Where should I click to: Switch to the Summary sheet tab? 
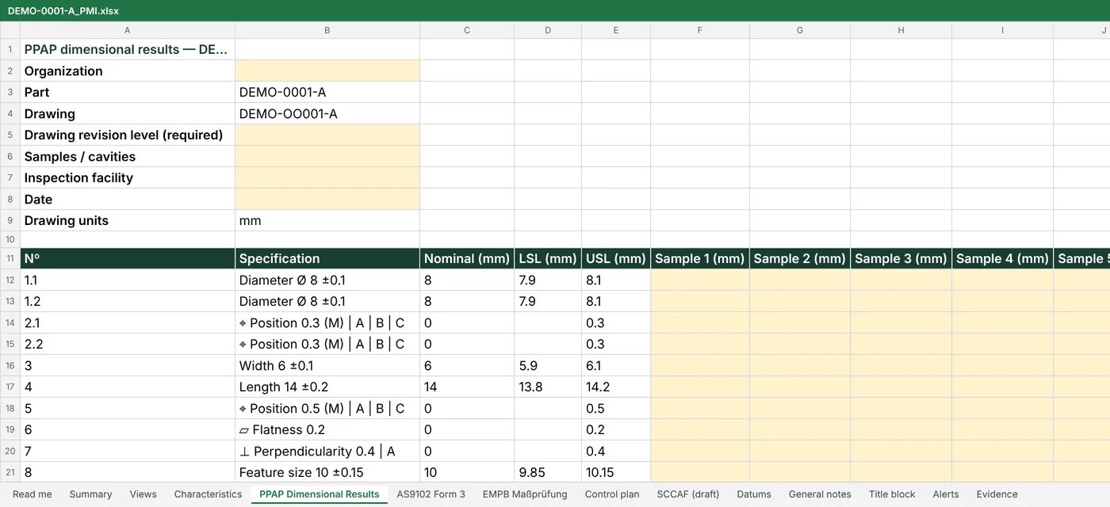click(x=90, y=494)
